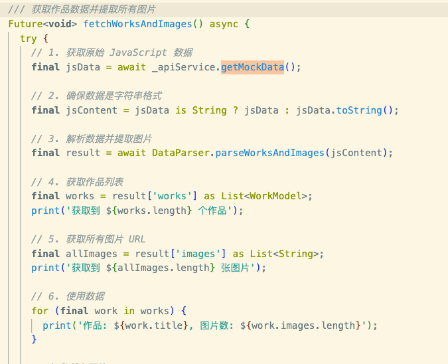Image resolution: width=448 pixels, height=364 pixels.
Task: Click the result variable declaration
Action: [x=83, y=153]
